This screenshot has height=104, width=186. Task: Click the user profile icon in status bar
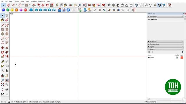coord(9,102)
